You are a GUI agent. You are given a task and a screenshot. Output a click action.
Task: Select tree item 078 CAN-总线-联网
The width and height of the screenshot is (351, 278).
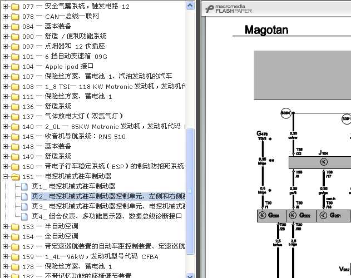61,16
